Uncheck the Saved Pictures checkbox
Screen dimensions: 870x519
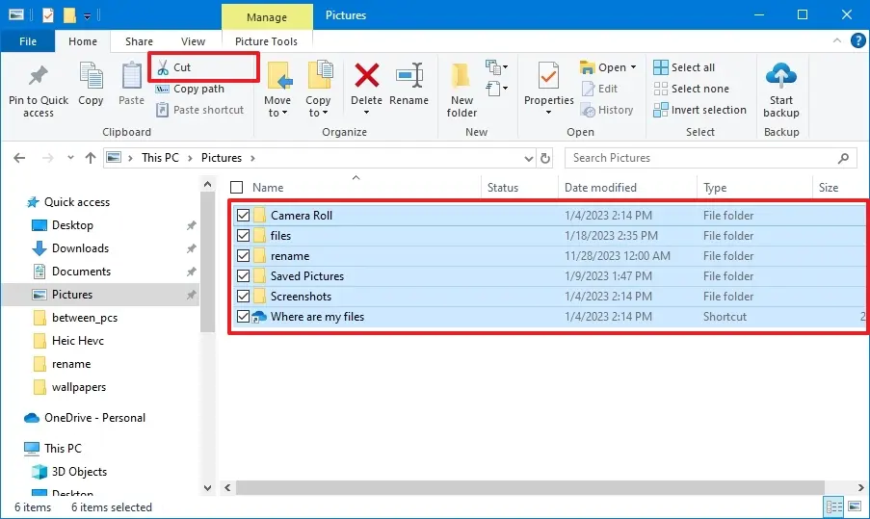(x=243, y=276)
